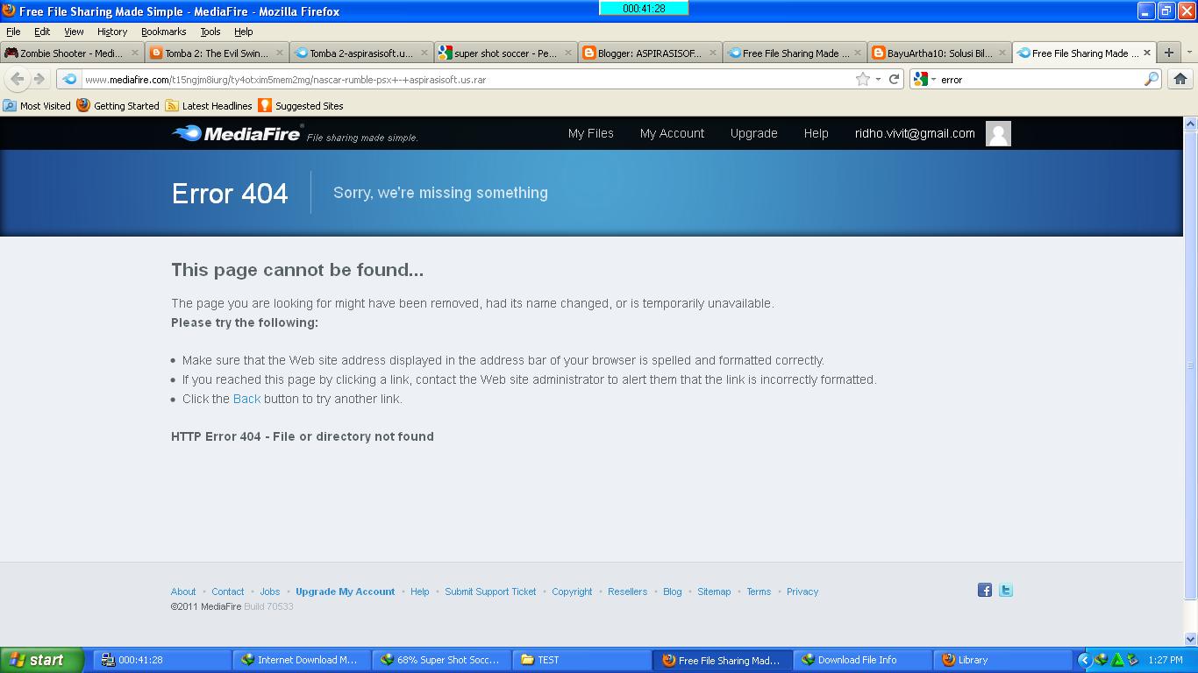This screenshot has width=1198, height=673.
Task: List all tabs dropdown arrow
Action: pos(1189,53)
